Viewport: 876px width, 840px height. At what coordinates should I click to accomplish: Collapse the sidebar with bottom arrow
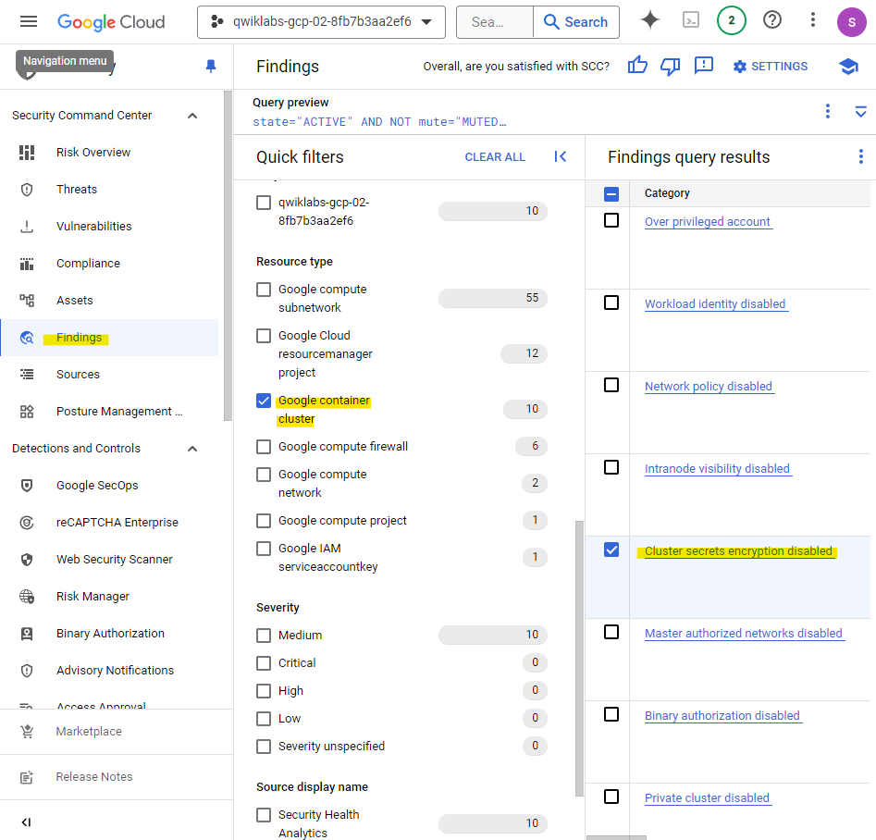(26, 822)
